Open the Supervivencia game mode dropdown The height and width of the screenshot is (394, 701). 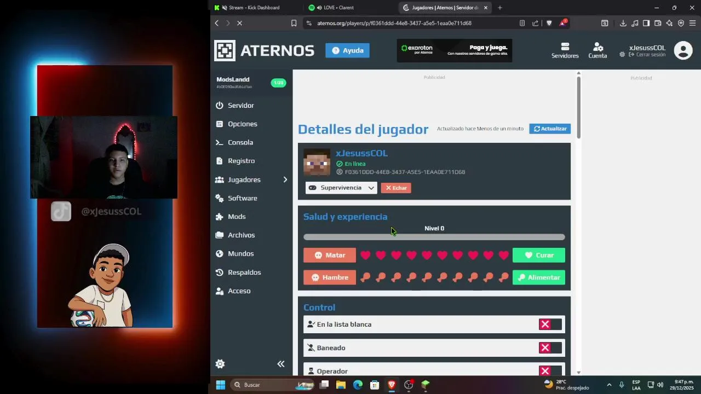(341, 188)
